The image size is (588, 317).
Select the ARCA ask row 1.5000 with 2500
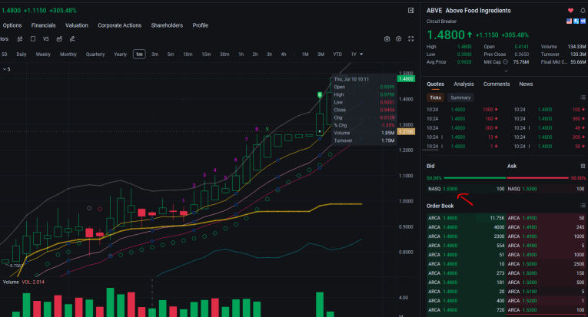(x=546, y=264)
